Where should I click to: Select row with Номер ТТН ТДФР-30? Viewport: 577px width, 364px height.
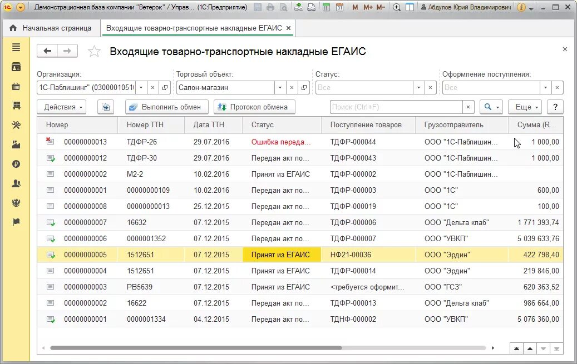point(300,158)
